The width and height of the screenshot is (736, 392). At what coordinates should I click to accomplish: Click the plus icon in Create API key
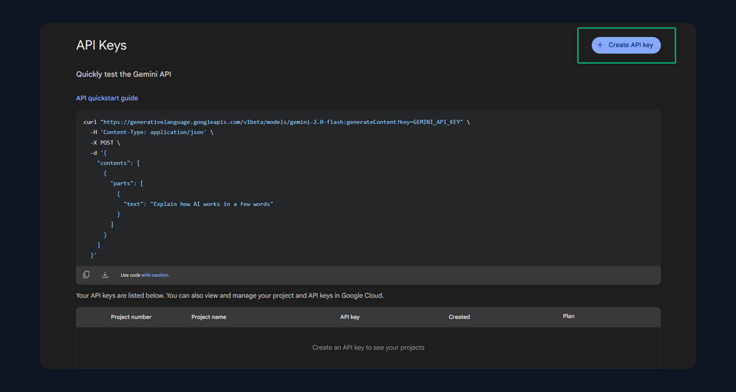pos(600,45)
